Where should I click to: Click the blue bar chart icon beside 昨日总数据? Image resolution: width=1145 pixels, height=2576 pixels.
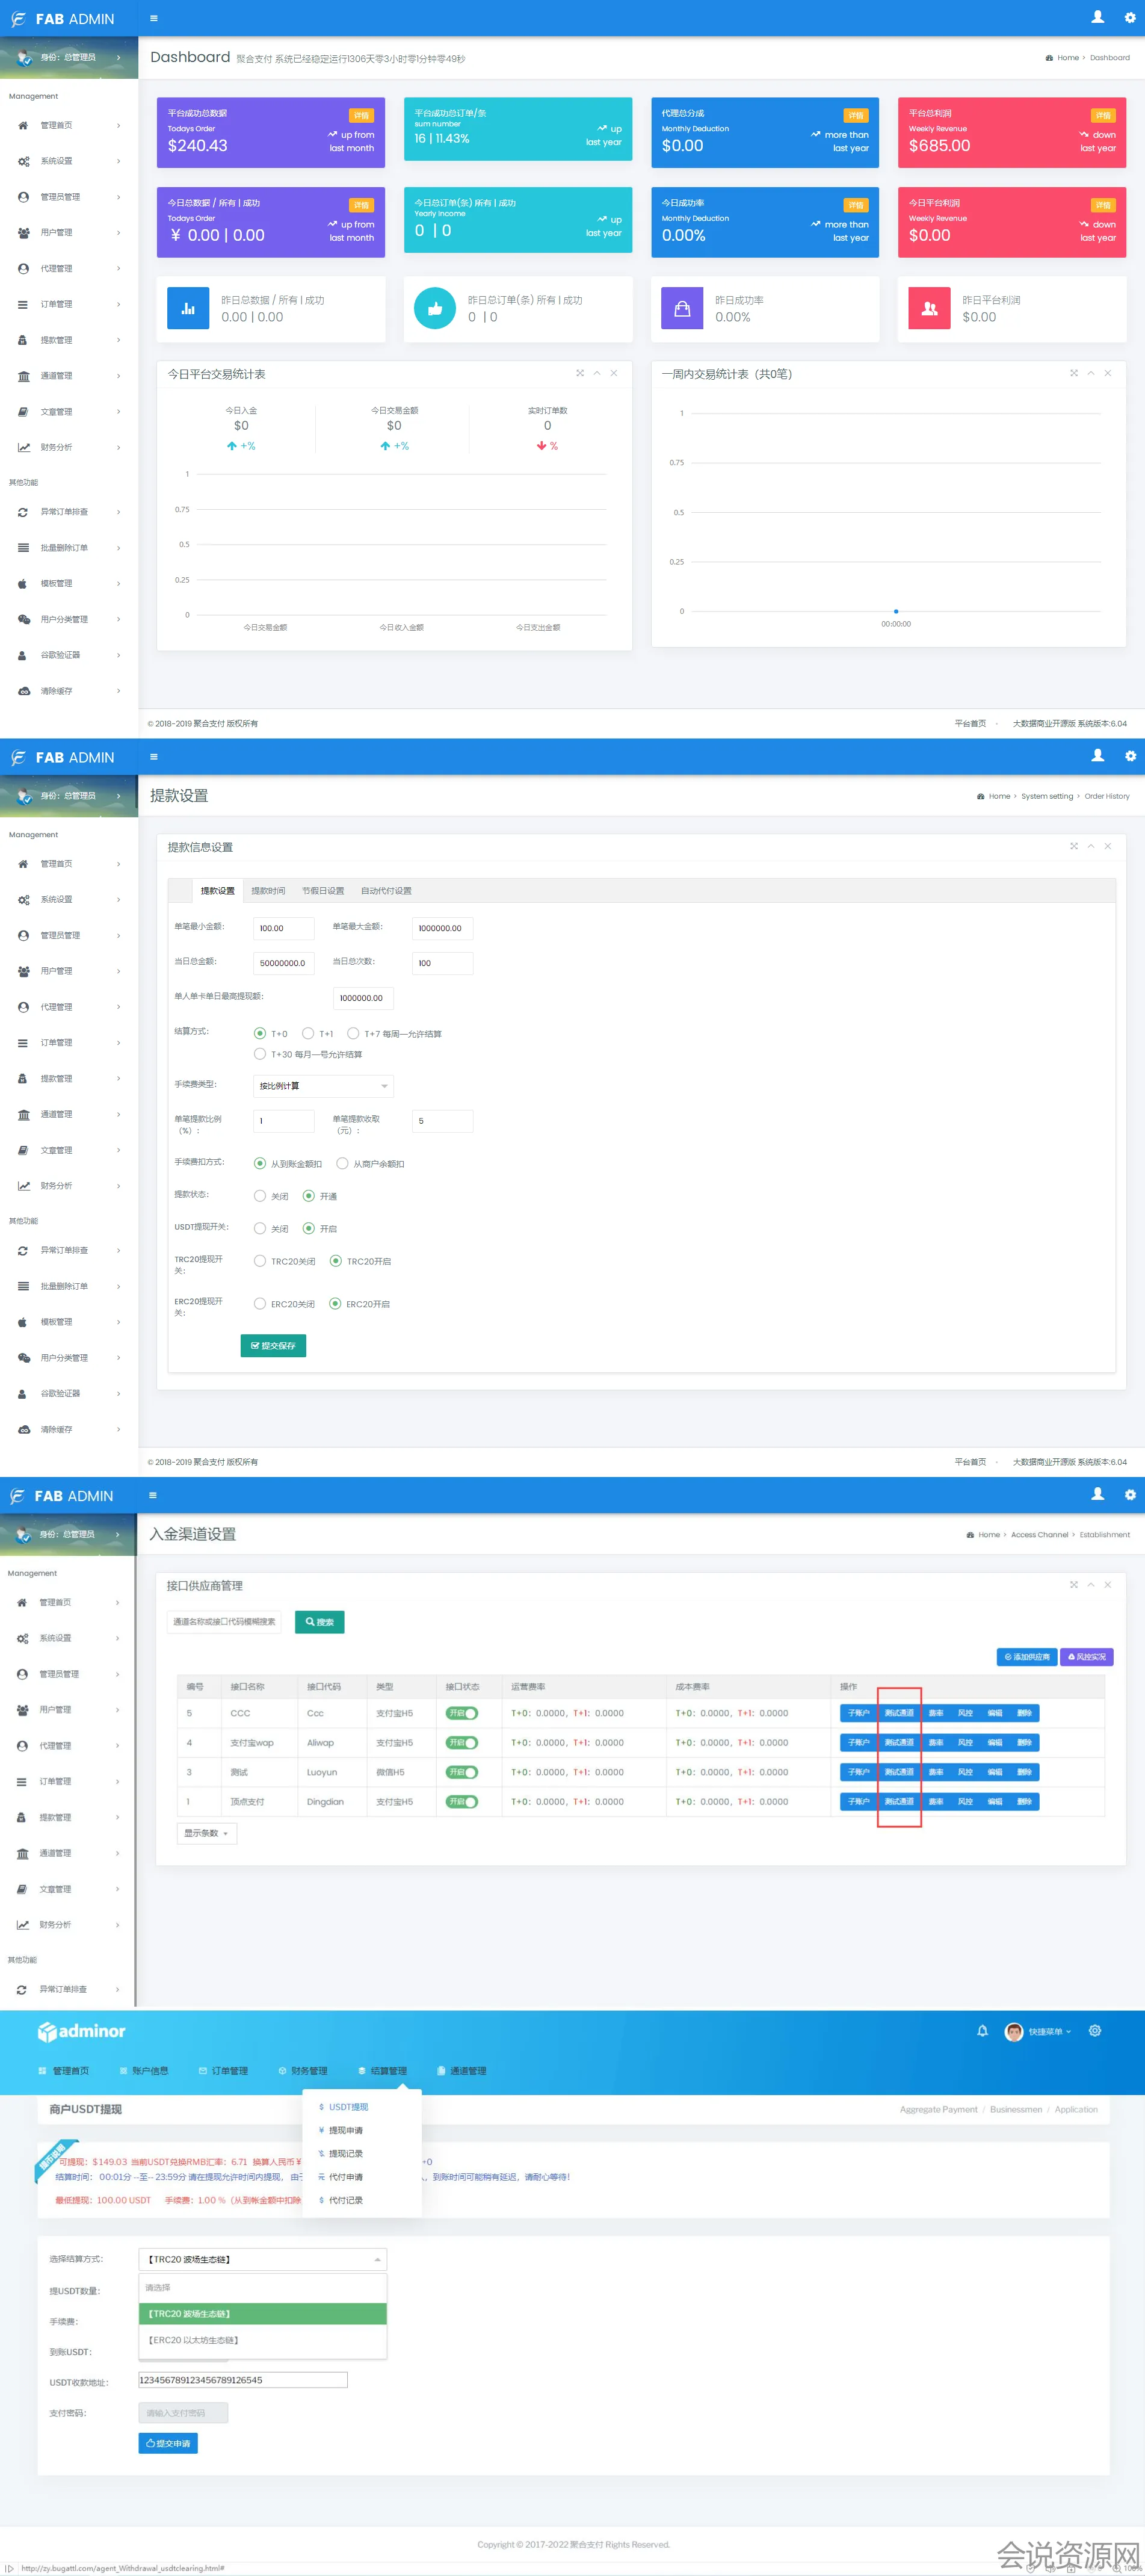point(188,309)
